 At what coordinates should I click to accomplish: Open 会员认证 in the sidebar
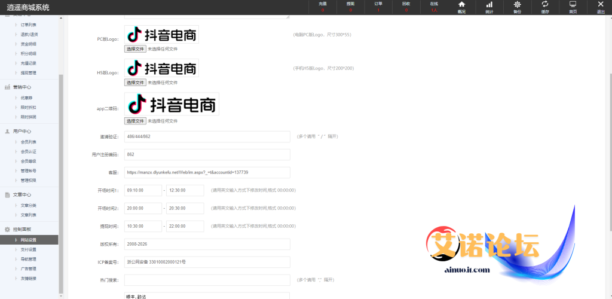point(29,151)
